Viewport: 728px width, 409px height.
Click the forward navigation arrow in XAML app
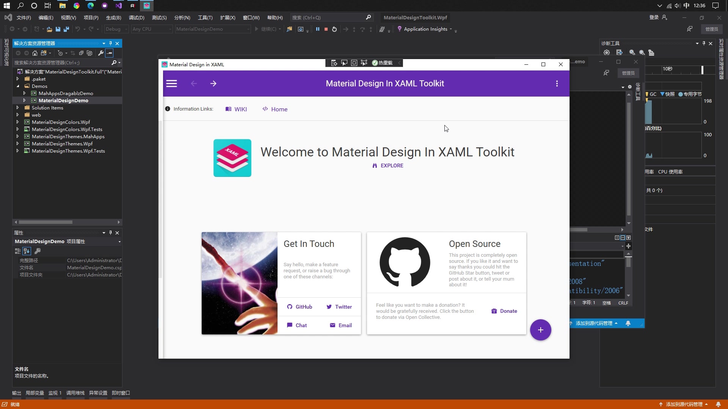[x=213, y=83]
